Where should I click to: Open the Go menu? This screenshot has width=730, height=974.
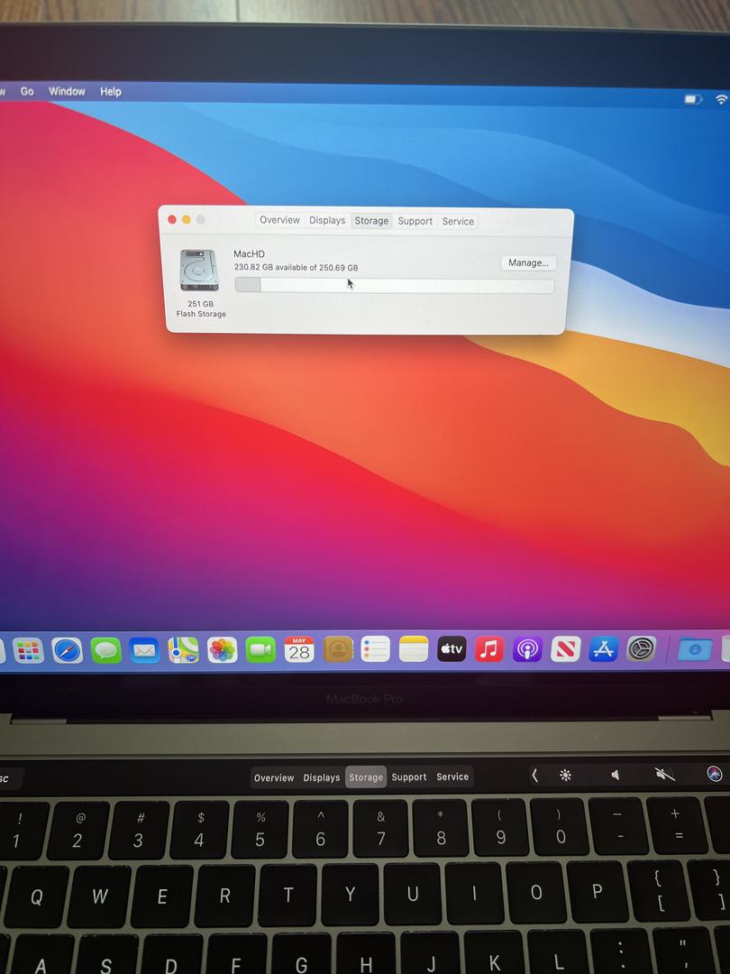tap(27, 91)
